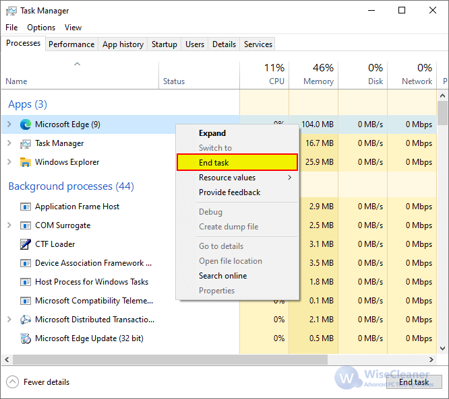Choose Expand in context menu
The height and width of the screenshot is (399, 449).
(x=237, y=133)
